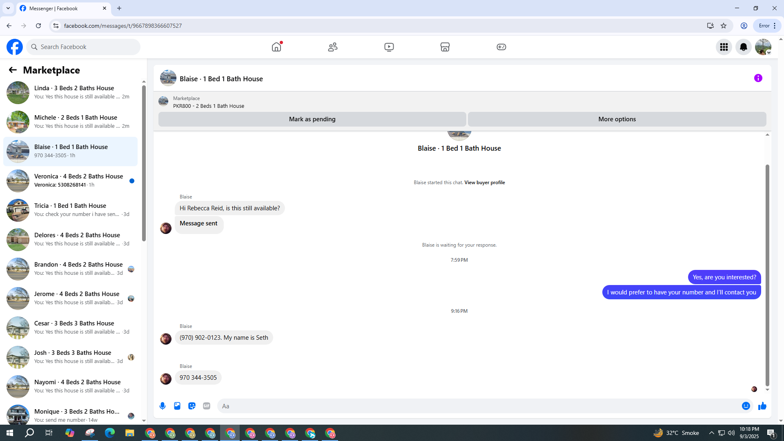The width and height of the screenshot is (784, 441).
Task: Open the volume control in system tray
Action: [731, 433]
